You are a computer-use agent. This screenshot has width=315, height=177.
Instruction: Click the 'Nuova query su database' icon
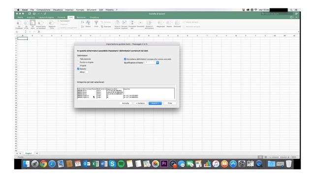point(41,23)
